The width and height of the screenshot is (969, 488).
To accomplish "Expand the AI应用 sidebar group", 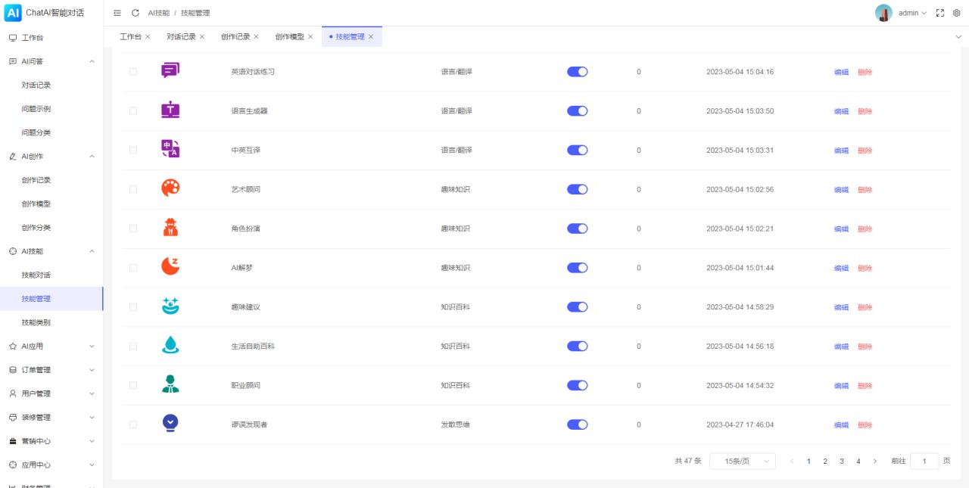I will click(51, 346).
